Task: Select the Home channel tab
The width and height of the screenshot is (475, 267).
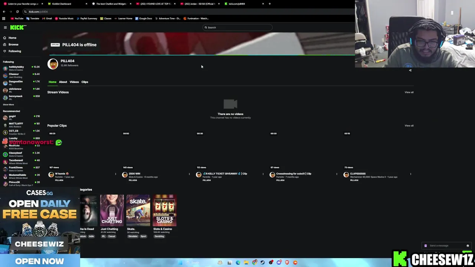Action: (52, 82)
